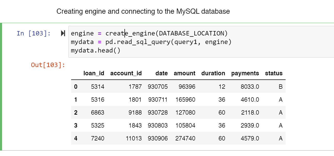Click the mydata.head() line of code
Viewport: 334px width, 156px height.
[x=96, y=50]
